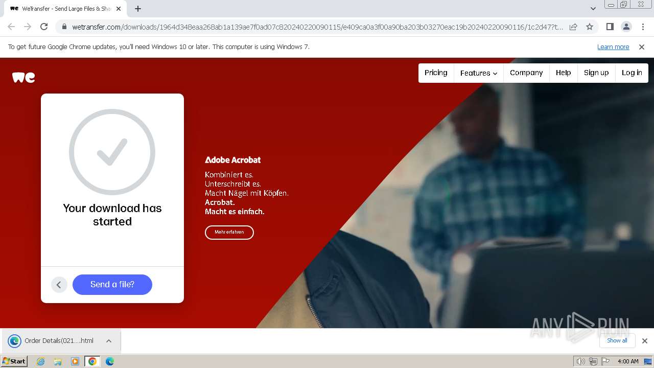Viewport: 654px width, 368px height.
Task: Click the back arrow in transfer card
Action: click(x=59, y=285)
